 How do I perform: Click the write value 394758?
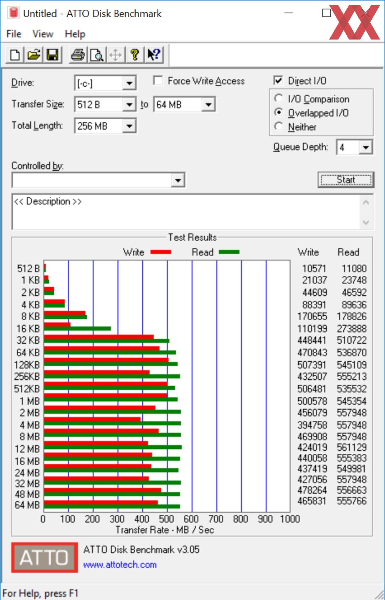(312, 425)
